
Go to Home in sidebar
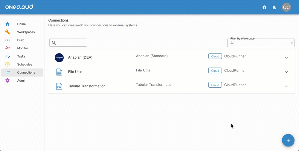22,24
